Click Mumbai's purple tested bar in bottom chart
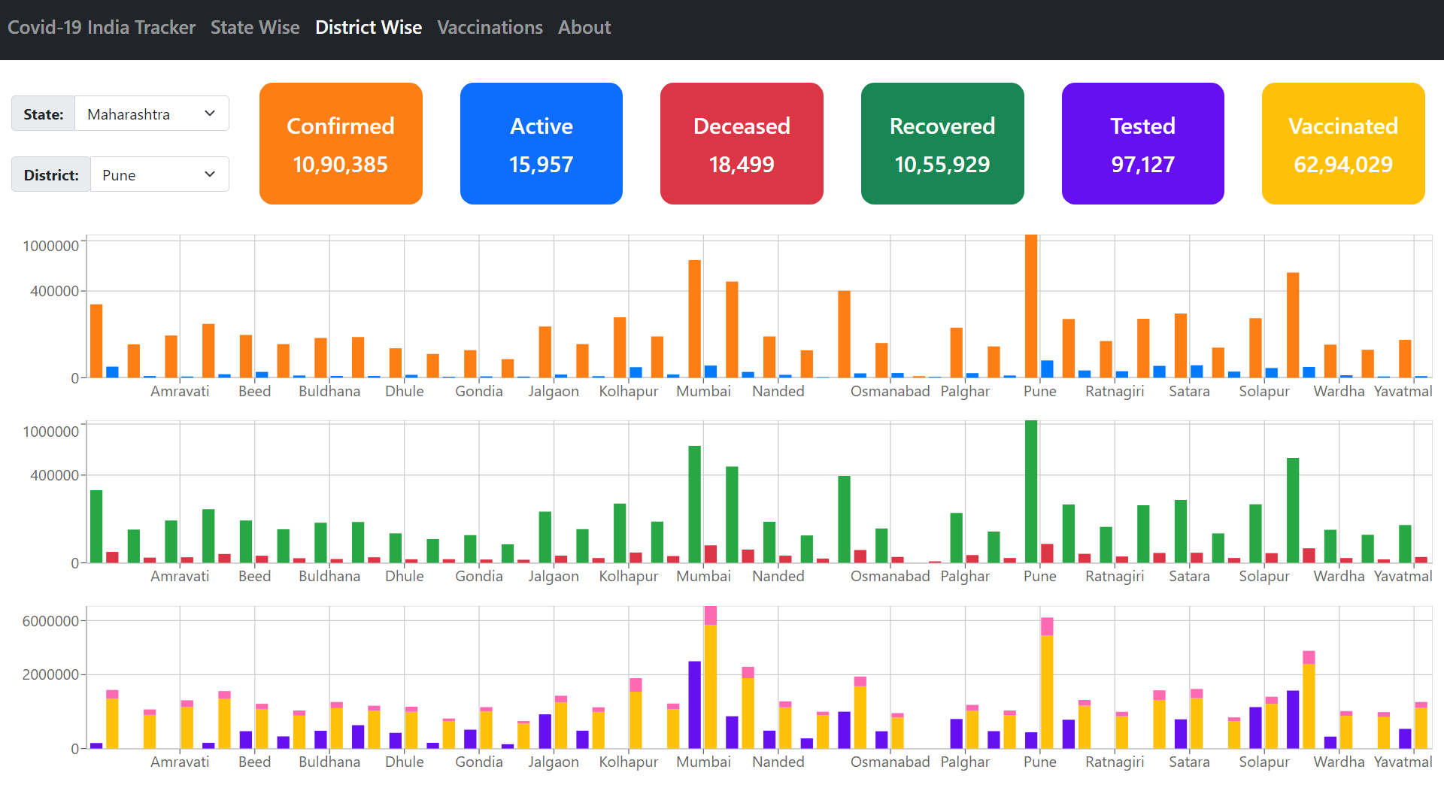This screenshot has width=1444, height=812. pyautogui.click(x=694, y=704)
